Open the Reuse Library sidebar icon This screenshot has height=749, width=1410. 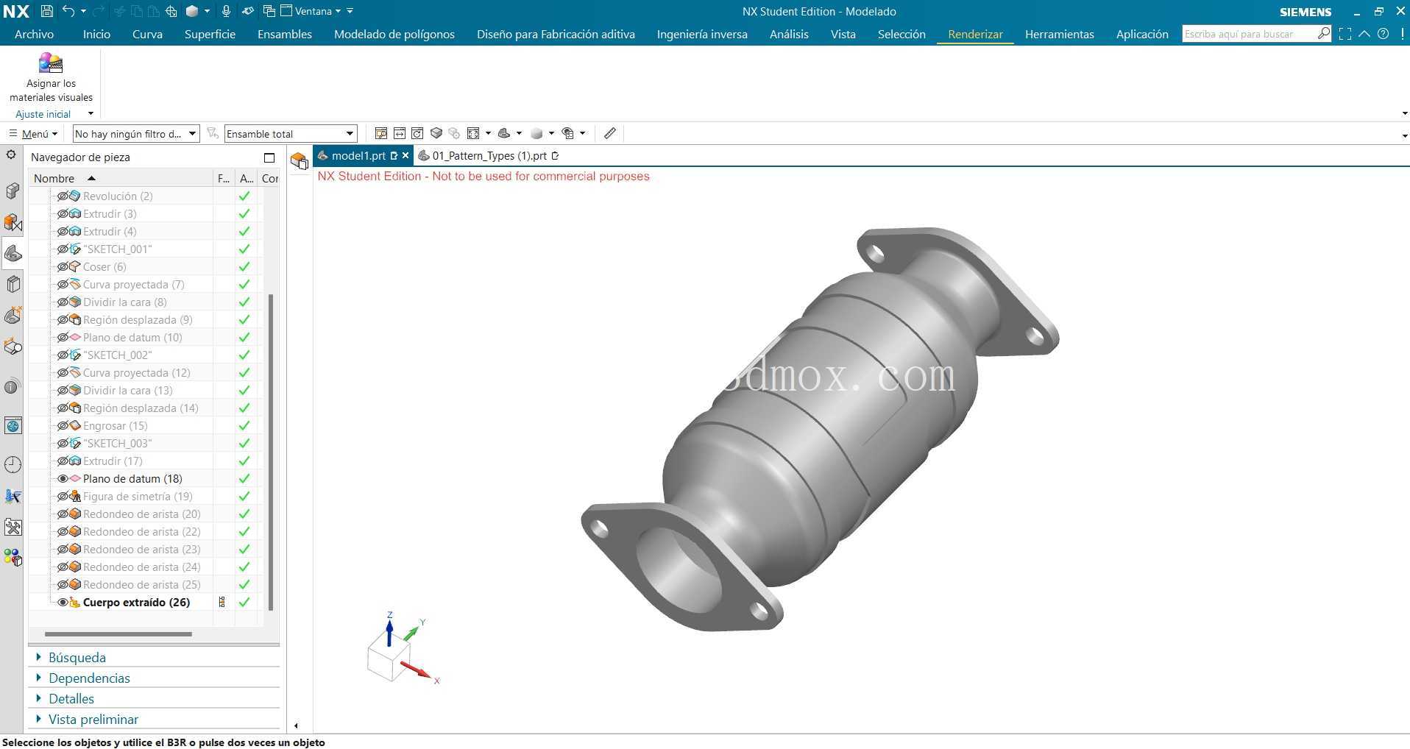[x=13, y=285]
